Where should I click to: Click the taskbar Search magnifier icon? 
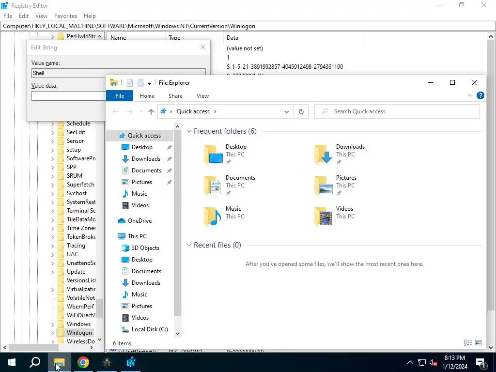point(35,362)
